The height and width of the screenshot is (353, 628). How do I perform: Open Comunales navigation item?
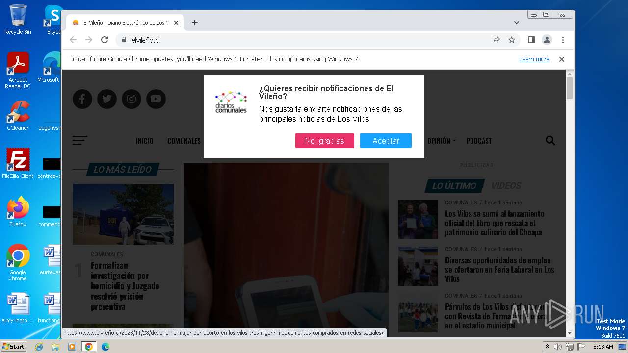click(x=184, y=141)
